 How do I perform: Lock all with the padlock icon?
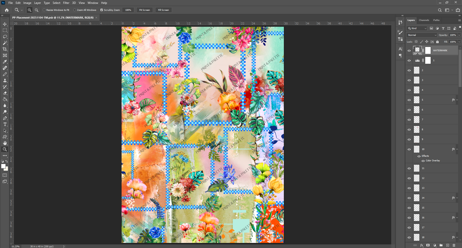click(x=437, y=42)
